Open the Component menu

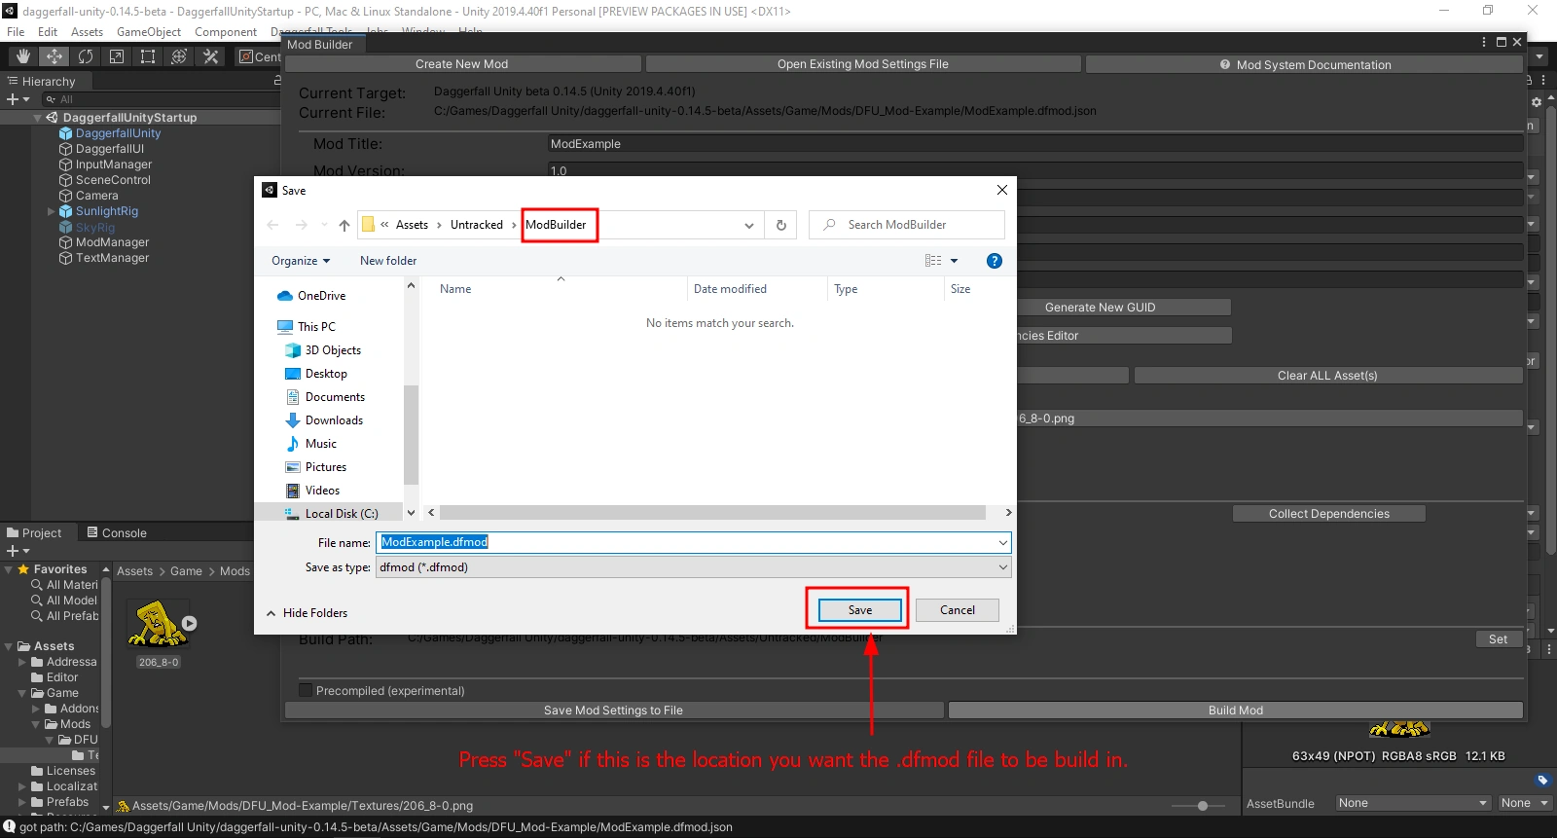coord(226,32)
